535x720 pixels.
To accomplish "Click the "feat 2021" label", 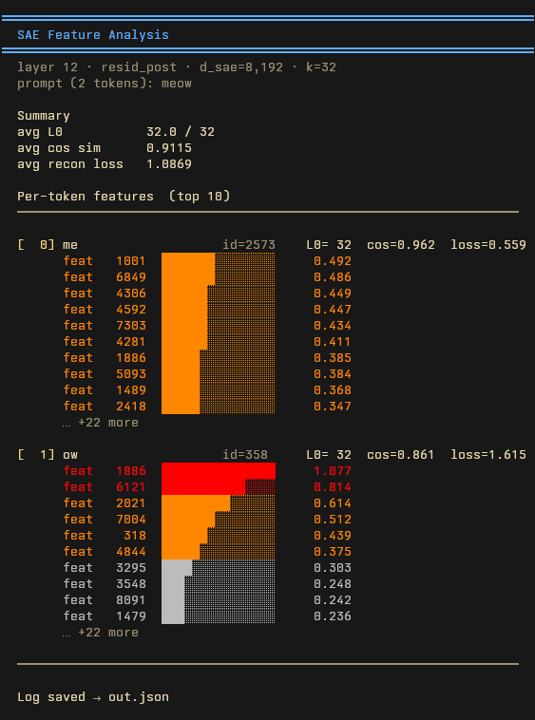I will click(105, 503).
